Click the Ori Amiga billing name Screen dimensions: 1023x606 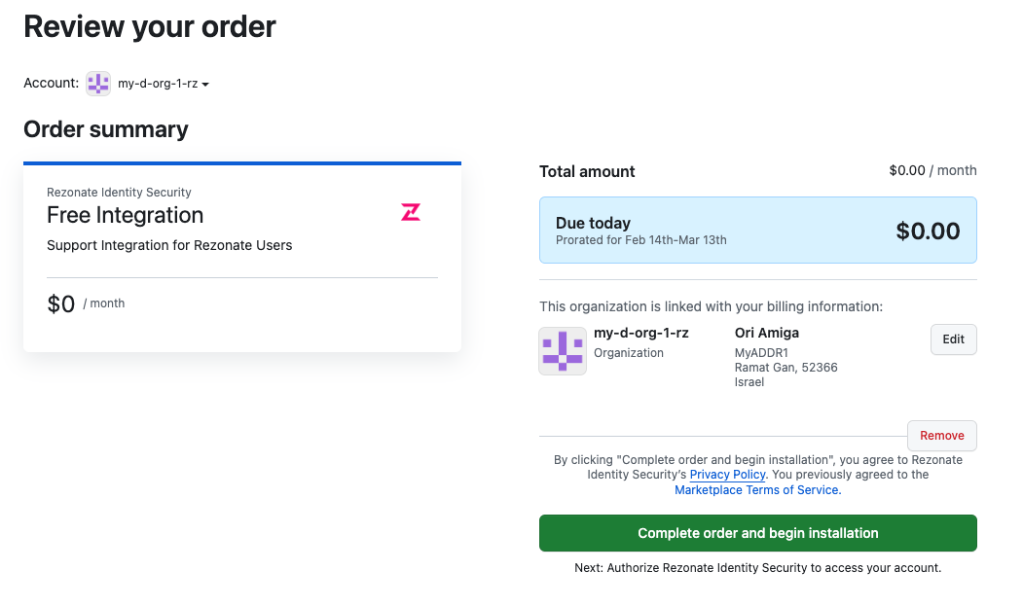point(767,333)
